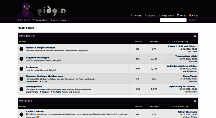Click the Suchen button
Image resolution: width=216 pixels, height=118 pixels.
(193, 20)
